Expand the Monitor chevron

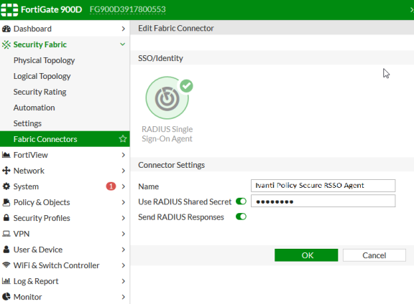pyautogui.click(x=123, y=297)
